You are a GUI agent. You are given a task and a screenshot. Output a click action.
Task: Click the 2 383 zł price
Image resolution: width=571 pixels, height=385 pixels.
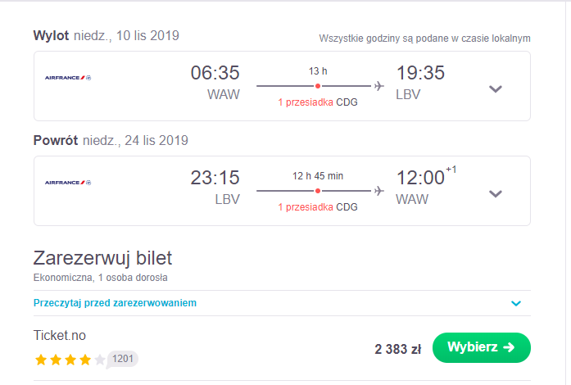pos(397,349)
